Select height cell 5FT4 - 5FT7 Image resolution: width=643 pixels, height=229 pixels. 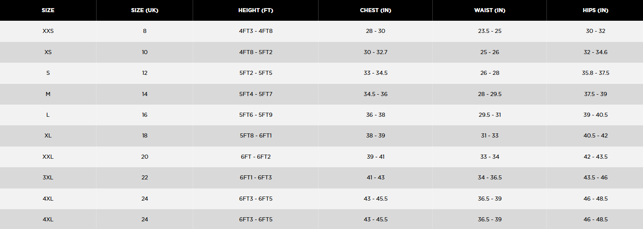point(255,94)
